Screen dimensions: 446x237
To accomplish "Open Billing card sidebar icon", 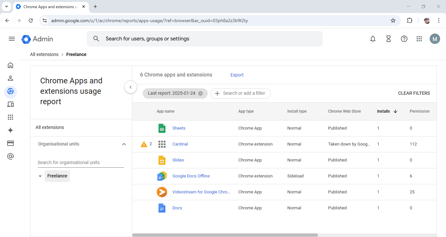I will click(x=10, y=143).
